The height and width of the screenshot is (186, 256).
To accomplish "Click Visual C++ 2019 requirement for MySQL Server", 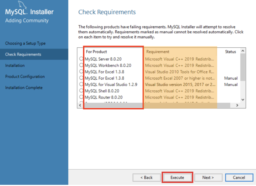I will (180, 59).
